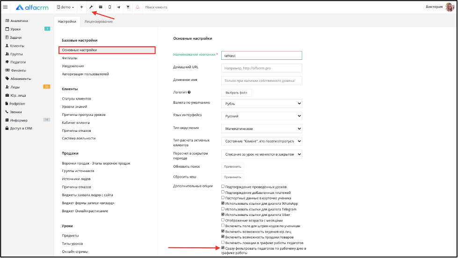458x258 pixels.
Task: Click Применить next to Сбросить кеш
Action: [x=233, y=177]
